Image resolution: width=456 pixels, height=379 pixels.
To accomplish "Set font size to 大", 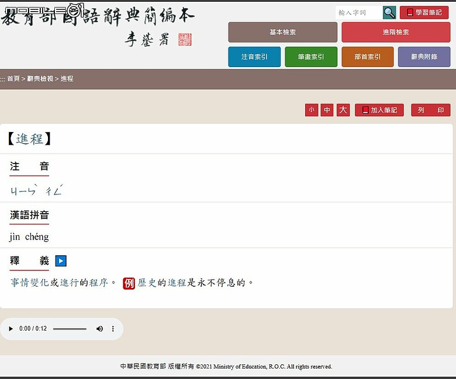I will [x=343, y=110].
